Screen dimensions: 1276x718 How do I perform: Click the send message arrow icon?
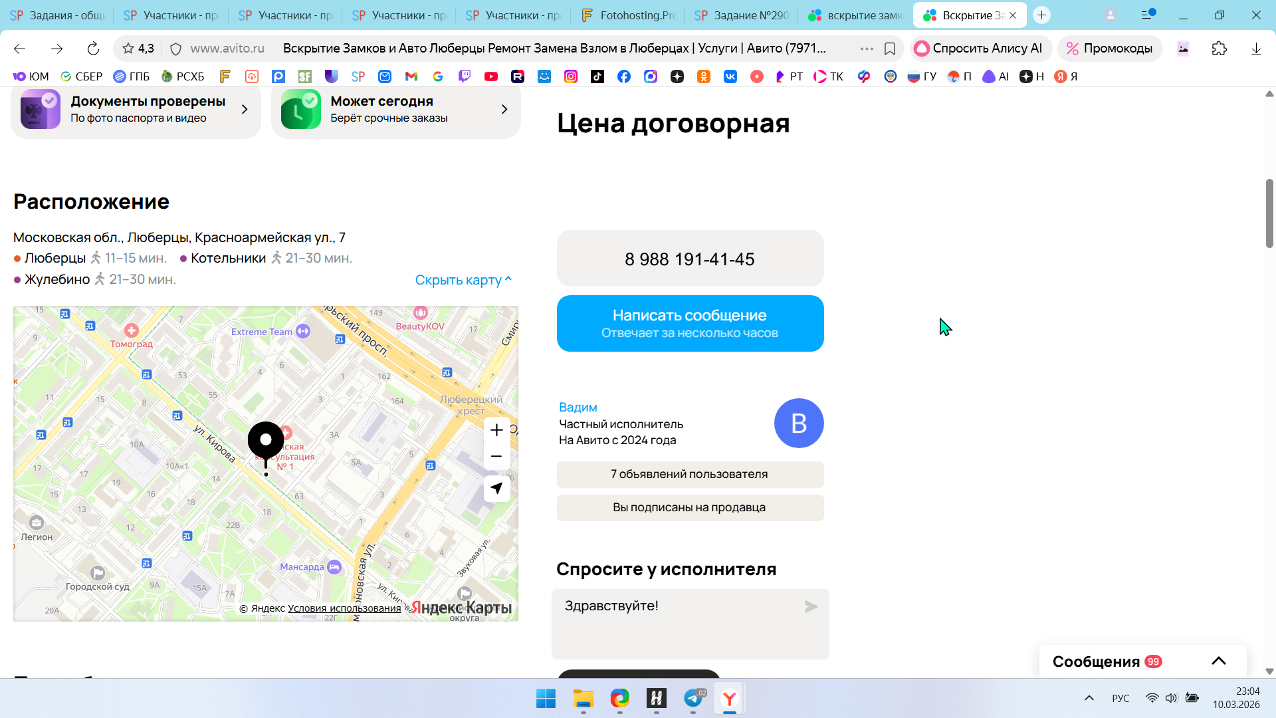click(x=811, y=606)
